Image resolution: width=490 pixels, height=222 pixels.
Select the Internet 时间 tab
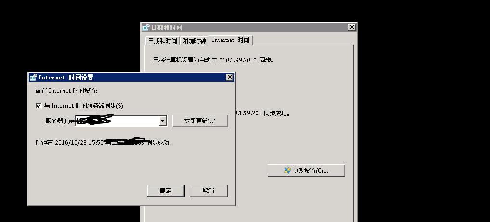[x=230, y=40]
